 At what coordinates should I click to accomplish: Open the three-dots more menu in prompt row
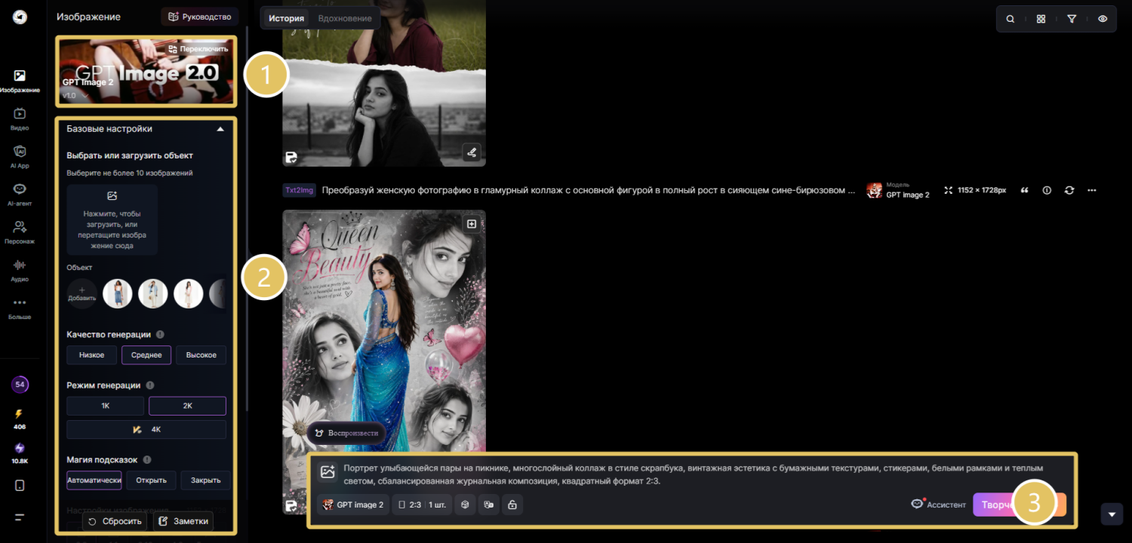click(x=1092, y=190)
